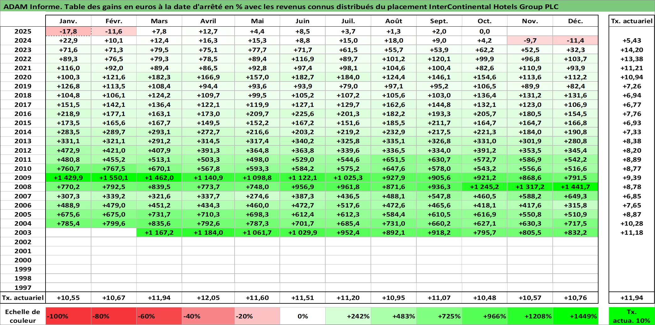Select the +651,5 cell for August 2011
This screenshot has width=655, height=325.
[394, 160]
